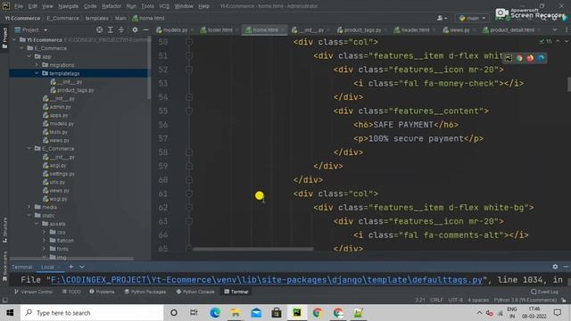Open terminal settings gear icon

[555, 267]
